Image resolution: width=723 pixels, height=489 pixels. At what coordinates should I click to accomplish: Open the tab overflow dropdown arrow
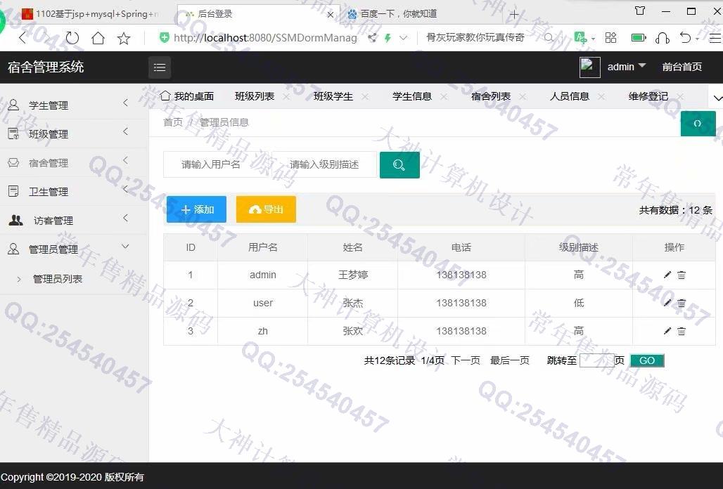tap(717, 98)
